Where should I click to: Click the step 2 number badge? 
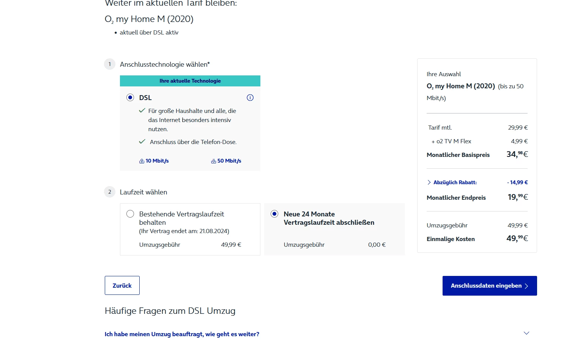tap(110, 192)
